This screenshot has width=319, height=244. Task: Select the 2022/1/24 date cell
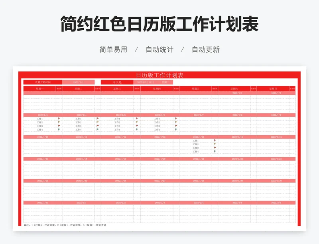[x=43, y=181]
